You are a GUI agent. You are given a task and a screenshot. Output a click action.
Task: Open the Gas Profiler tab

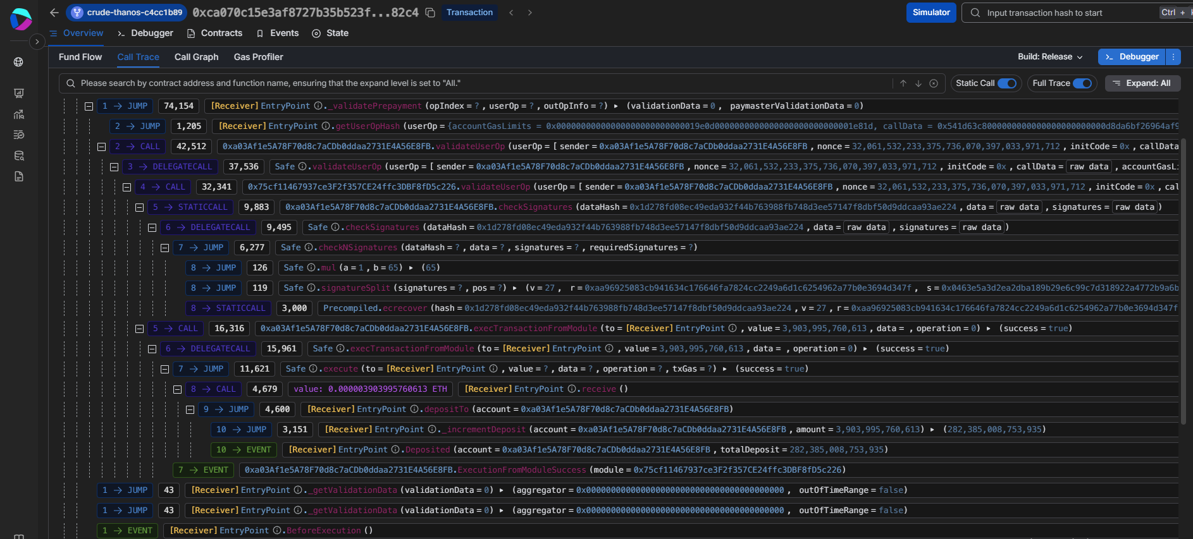259,57
